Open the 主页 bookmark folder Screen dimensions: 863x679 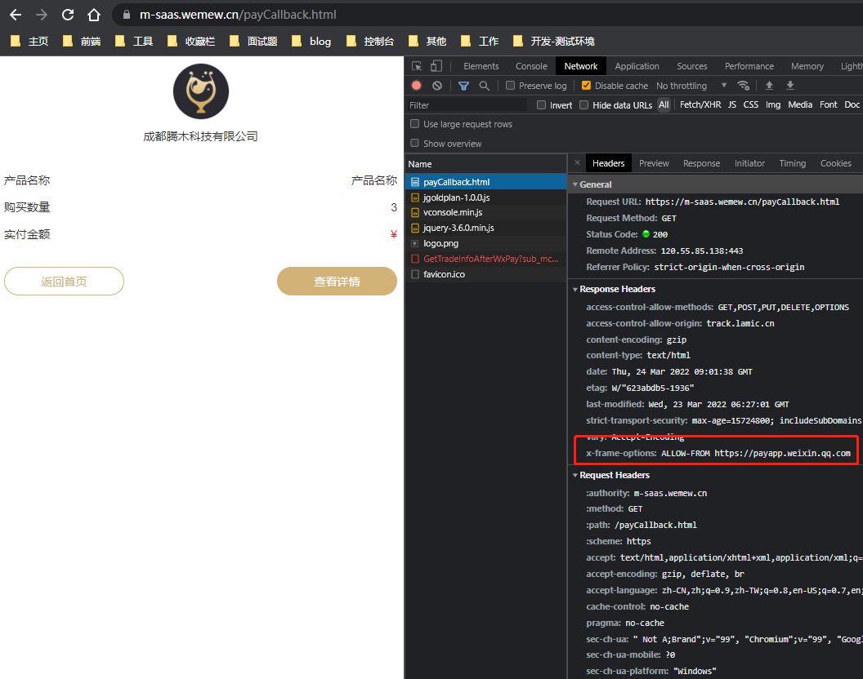pos(29,42)
